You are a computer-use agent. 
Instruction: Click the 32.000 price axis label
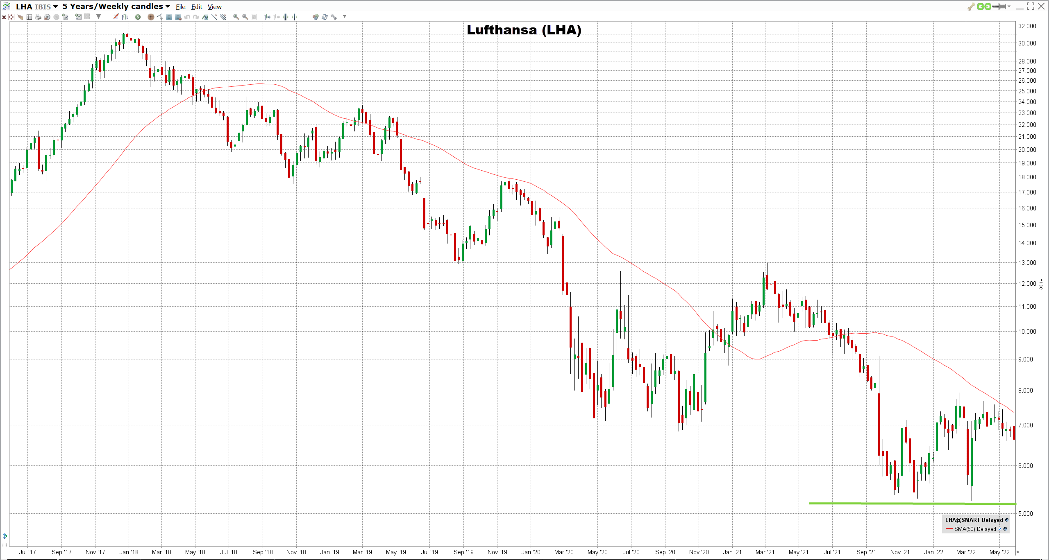click(1027, 26)
